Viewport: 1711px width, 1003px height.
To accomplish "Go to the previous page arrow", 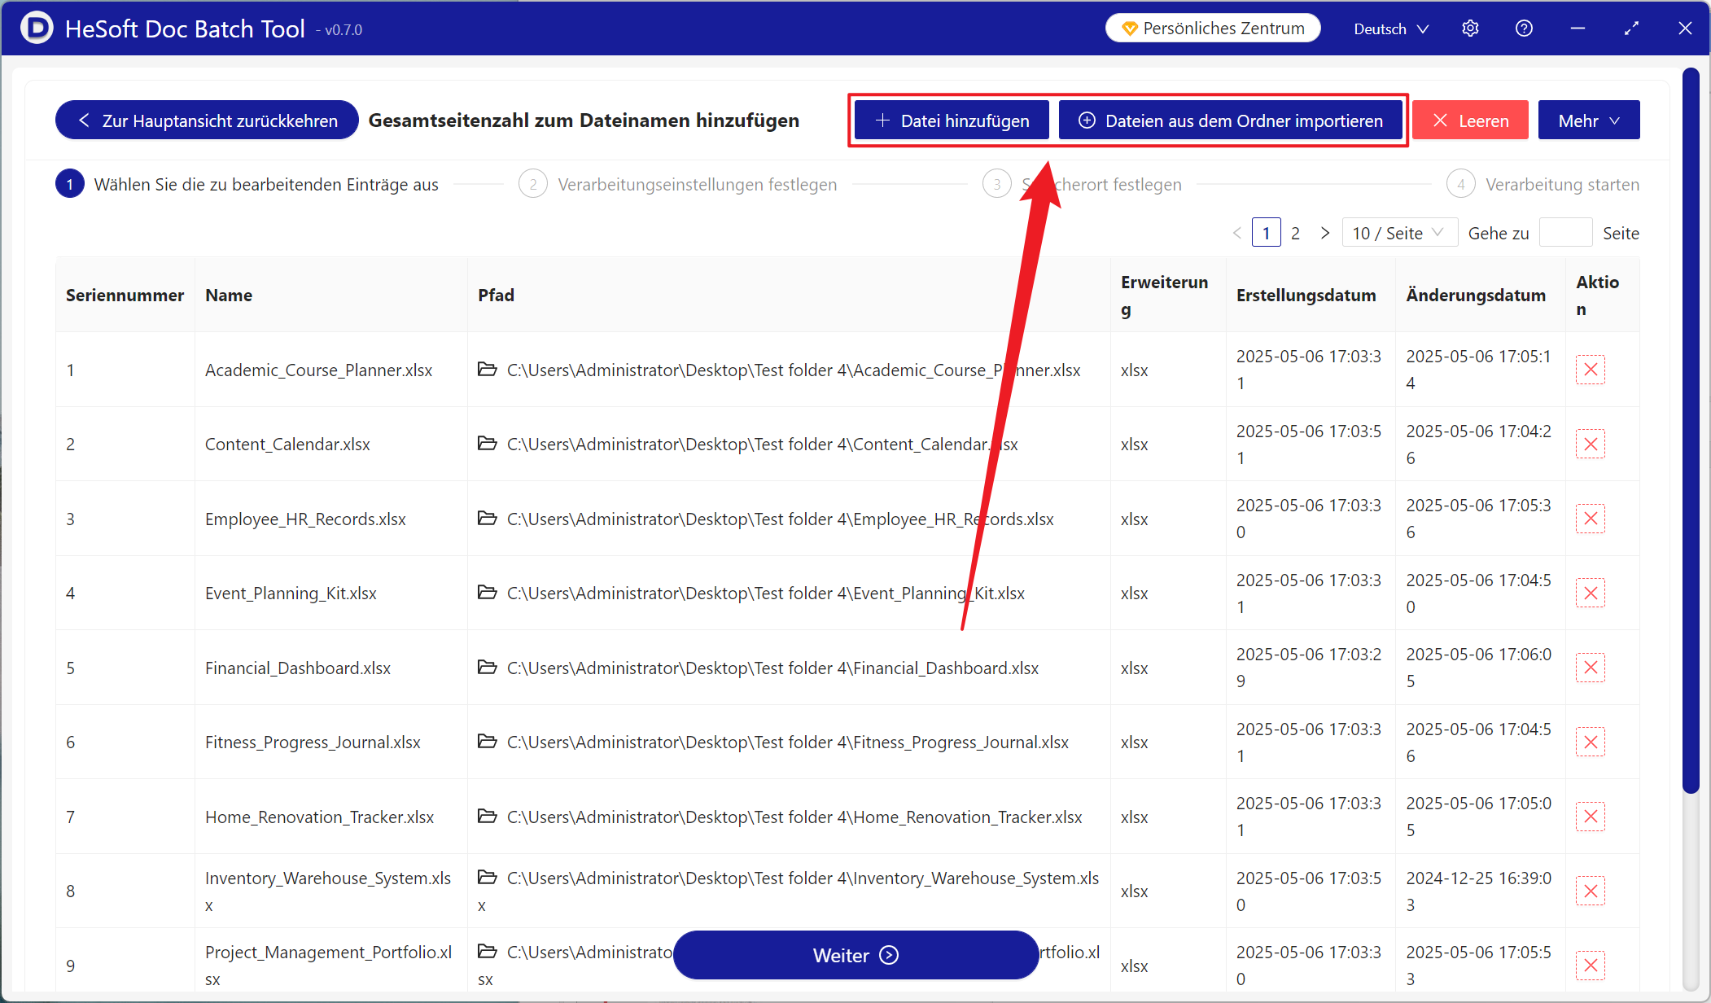I will click(x=1236, y=233).
